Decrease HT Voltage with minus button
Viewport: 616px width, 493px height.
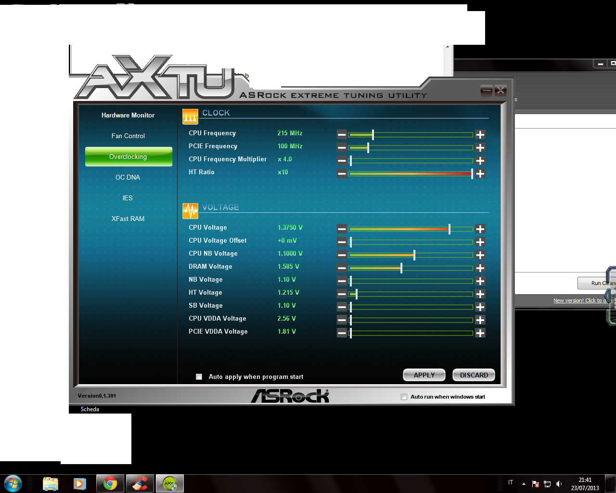342,294
